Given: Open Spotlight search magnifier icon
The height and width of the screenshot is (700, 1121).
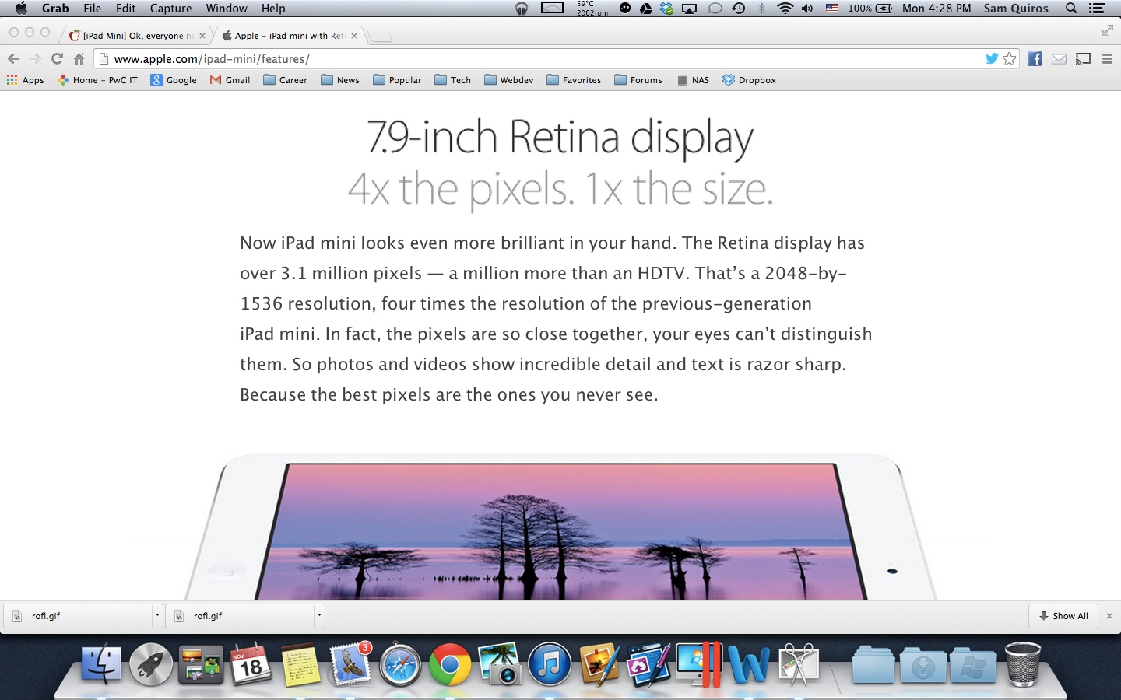Looking at the screenshot, I should [x=1071, y=9].
